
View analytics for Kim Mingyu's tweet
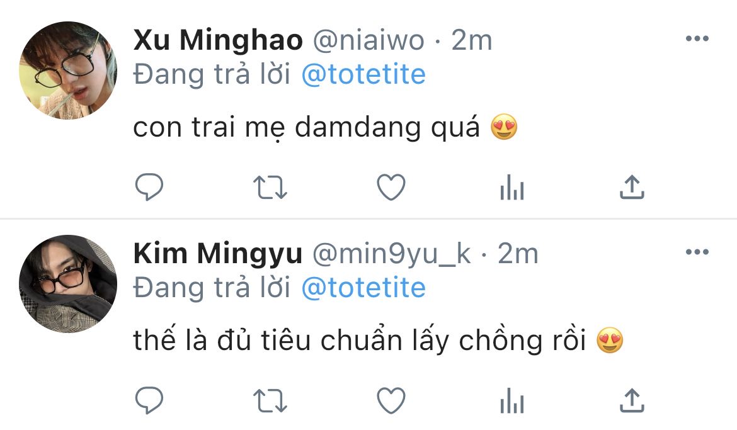[x=511, y=401]
